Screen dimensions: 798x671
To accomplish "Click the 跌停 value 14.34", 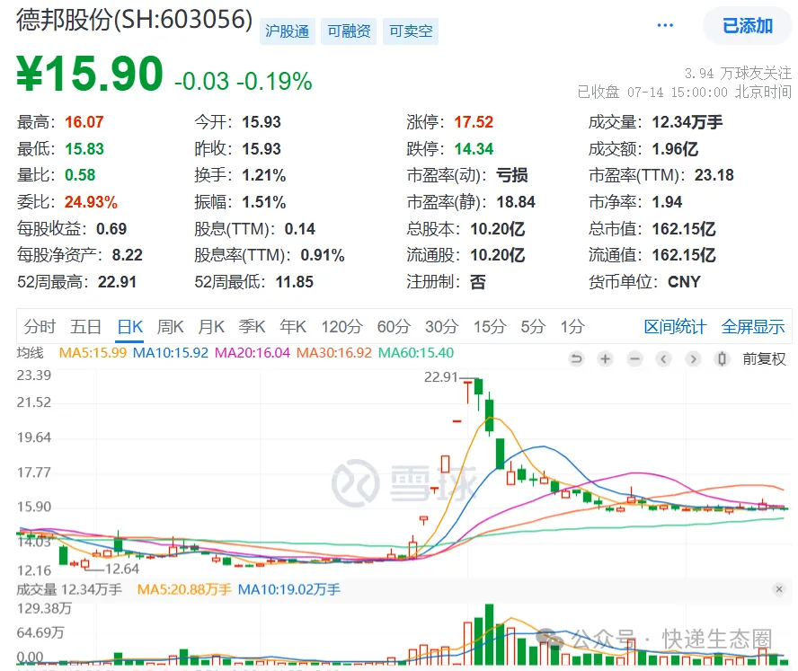I will 474,149.
